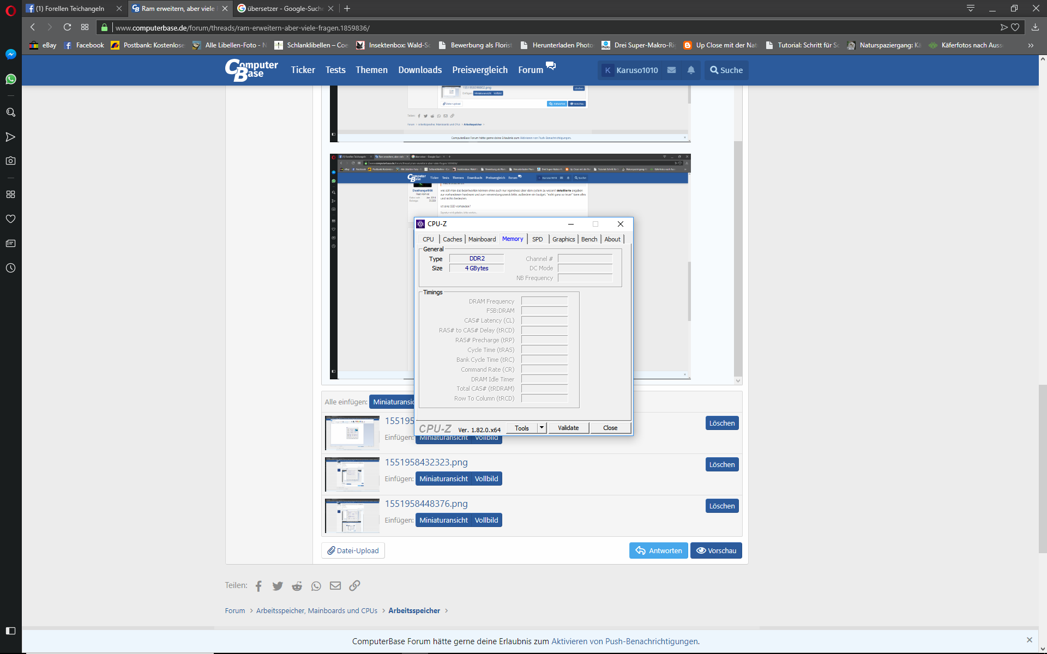This screenshot has width=1047, height=654.
Task: Open the Opera tab list menu
Action: (971, 8)
